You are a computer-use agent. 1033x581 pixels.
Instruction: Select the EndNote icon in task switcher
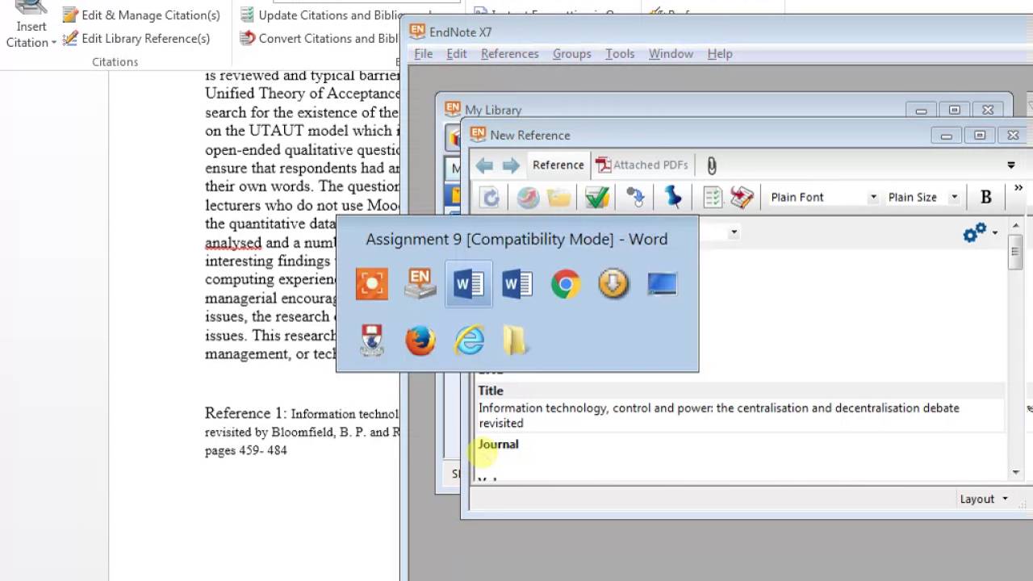420,284
